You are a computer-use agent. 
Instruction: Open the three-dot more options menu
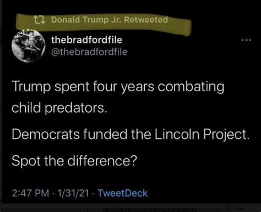pyautogui.click(x=246, y=40)
